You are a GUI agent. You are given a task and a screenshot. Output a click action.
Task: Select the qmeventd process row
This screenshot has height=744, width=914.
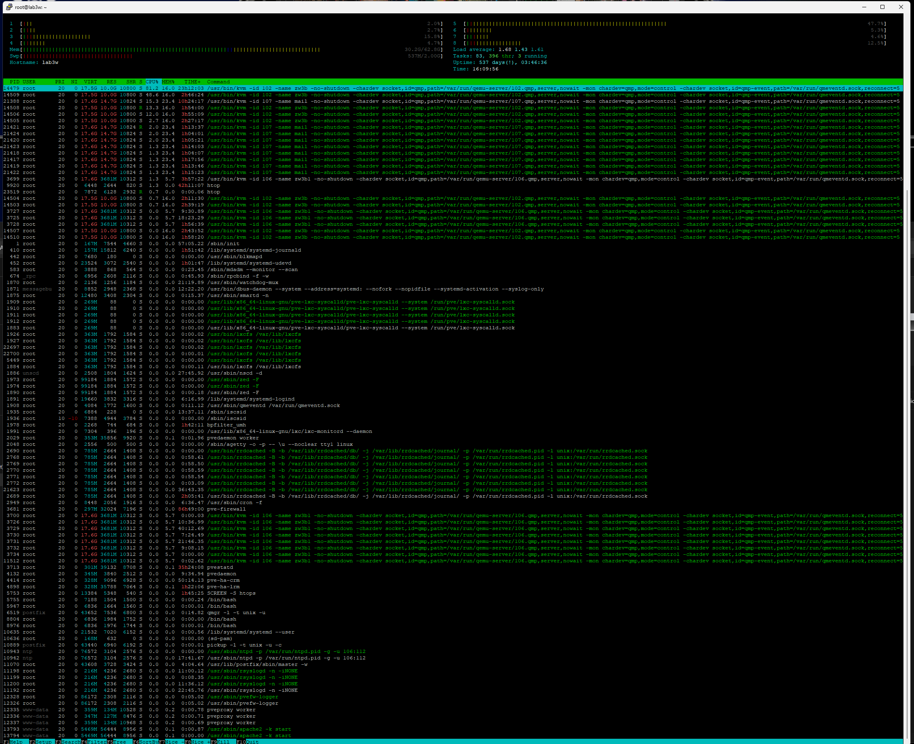click(453, 405)
